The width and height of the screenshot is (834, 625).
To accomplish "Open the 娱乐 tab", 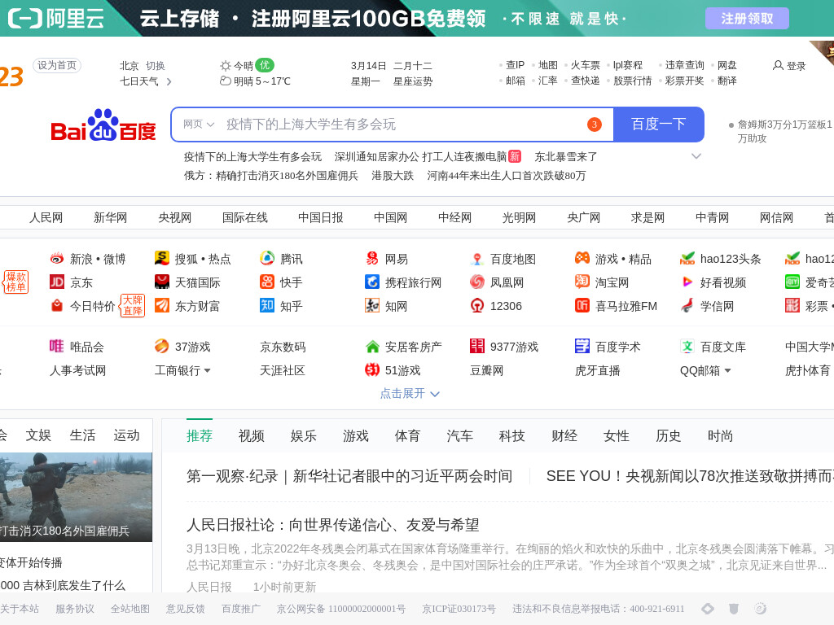I will (304, 436).
